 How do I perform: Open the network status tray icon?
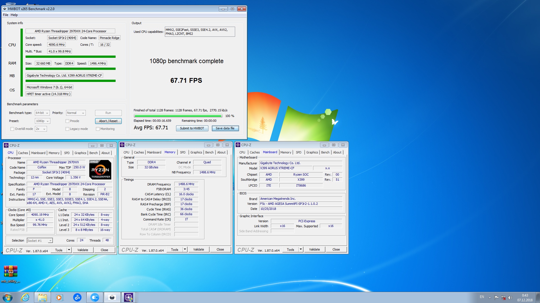tap(503, 298)
